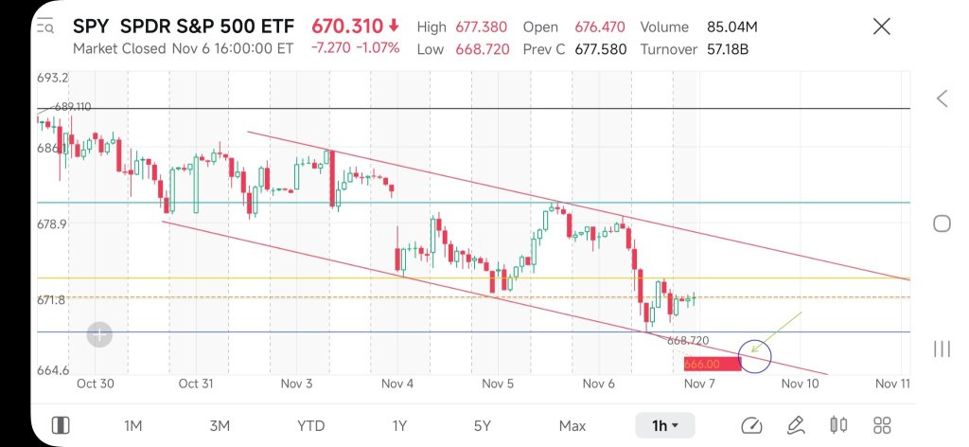969x447 pixels.
Task: Select the 1Y range tab
Action: [x=399, y=425]
